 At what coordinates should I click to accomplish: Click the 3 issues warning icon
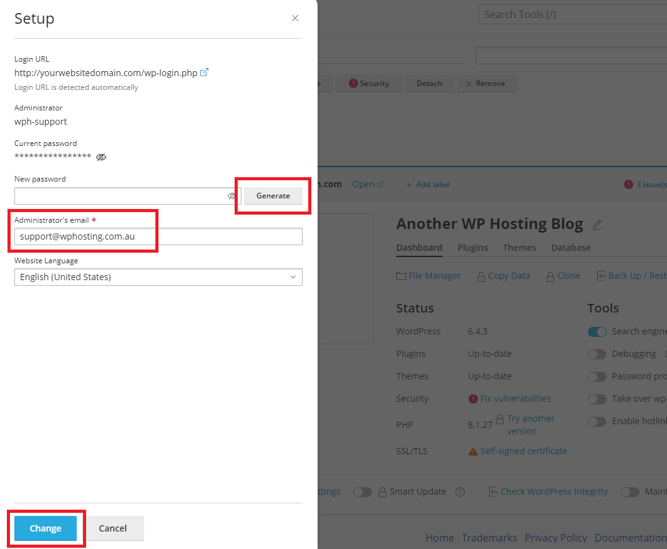click(x=630, y=184)
